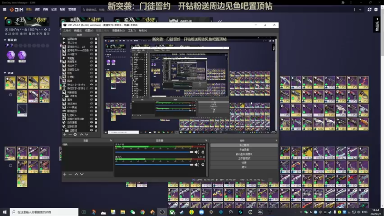Remove selected source in OBS

click(x=70, y=135)
